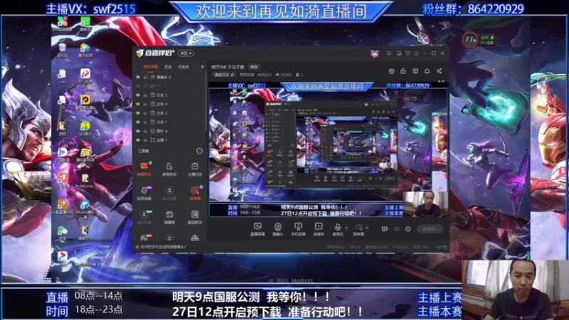Show the hidden 图片 5 layer
Screen dimensions: 569x320
point(138,86)
